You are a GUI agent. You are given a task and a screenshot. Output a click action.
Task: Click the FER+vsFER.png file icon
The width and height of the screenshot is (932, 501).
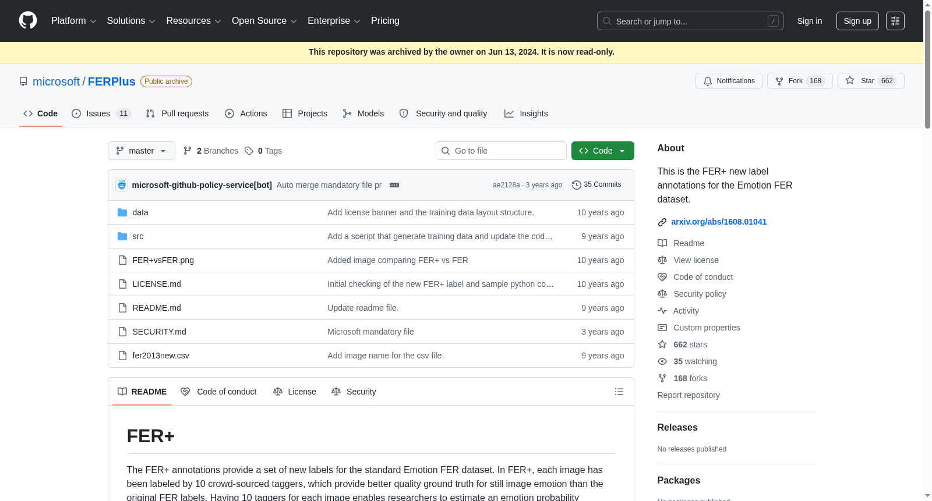tap(122, 260)
